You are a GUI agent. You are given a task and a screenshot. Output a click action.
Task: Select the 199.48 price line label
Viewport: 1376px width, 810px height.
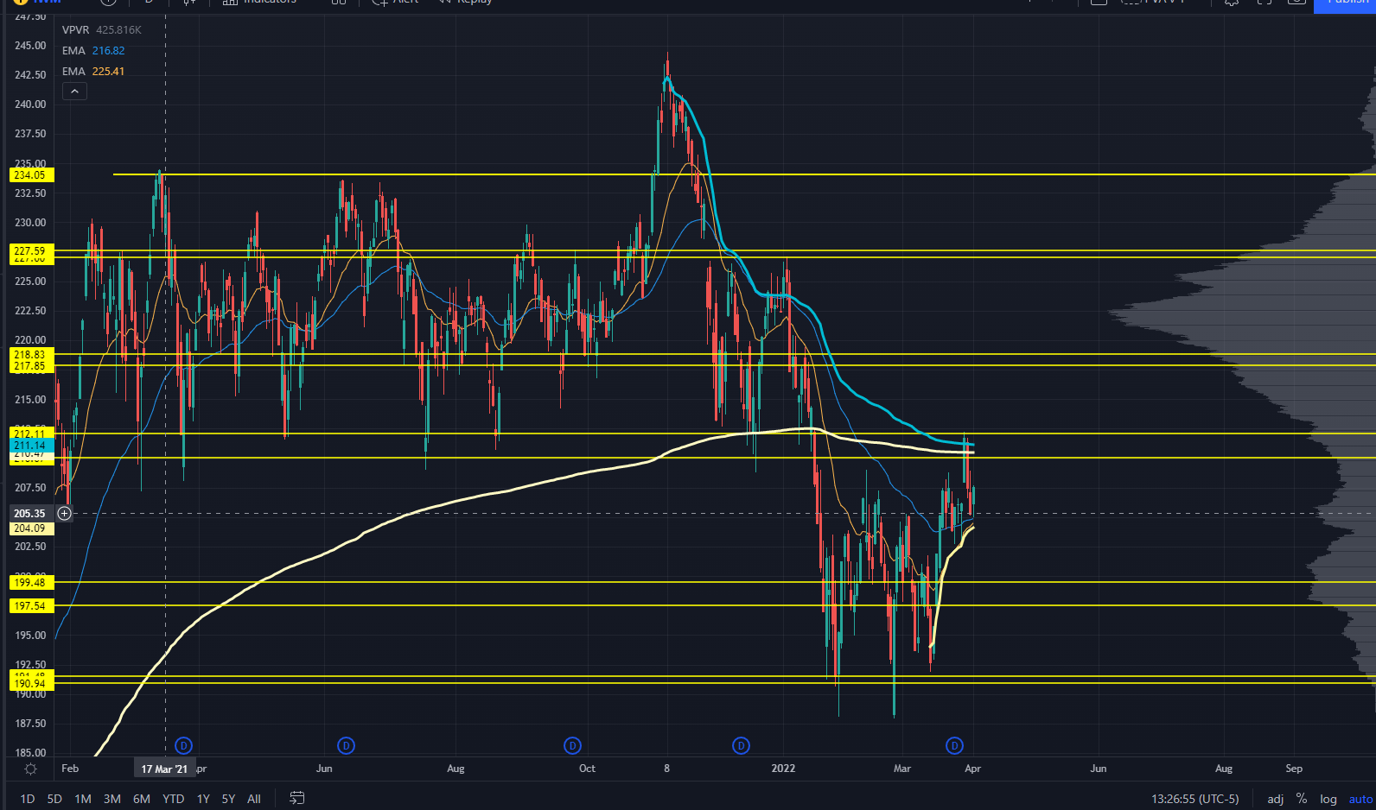(x=32, y=582)
